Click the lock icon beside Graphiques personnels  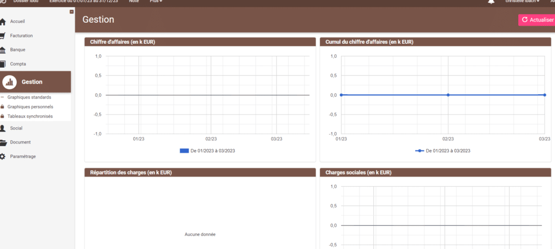3,107
